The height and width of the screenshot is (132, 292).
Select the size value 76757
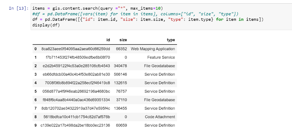click(122, 91)
